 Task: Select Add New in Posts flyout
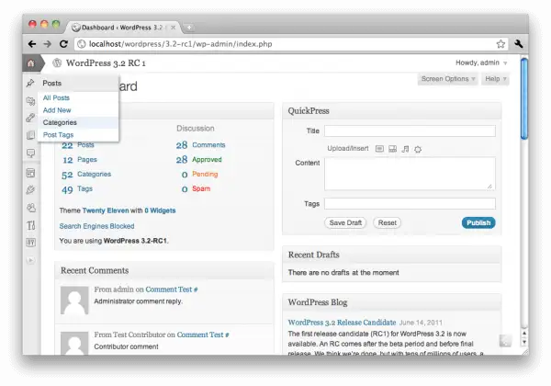(57, 110)
